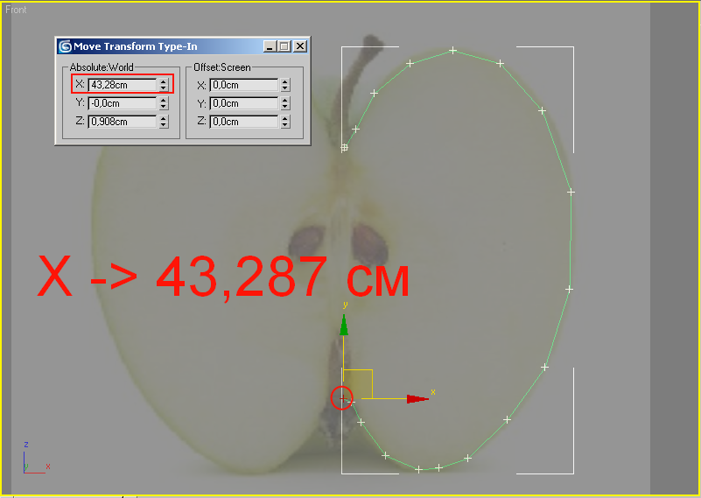Viewport: 701px width, 498px height.
Task: Click the spinner beside Offset Screen X
Action: 285,85
